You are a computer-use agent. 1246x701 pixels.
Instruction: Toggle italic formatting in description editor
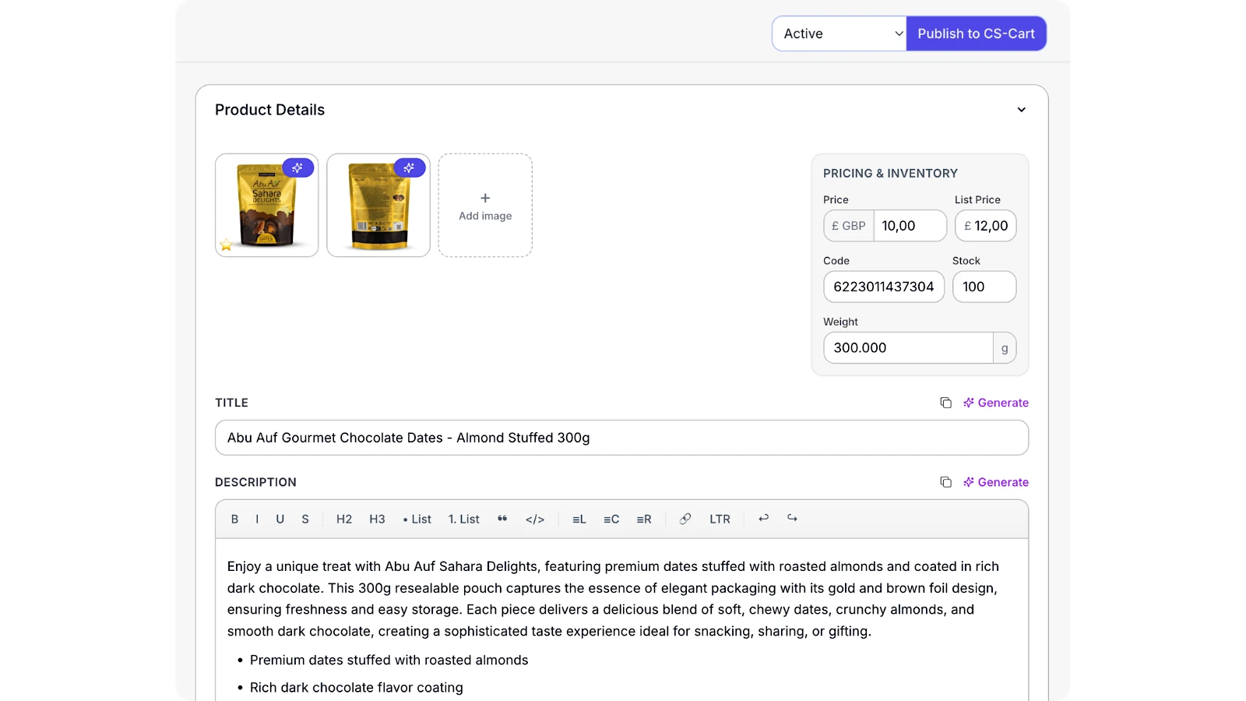(x=257, y=519)
